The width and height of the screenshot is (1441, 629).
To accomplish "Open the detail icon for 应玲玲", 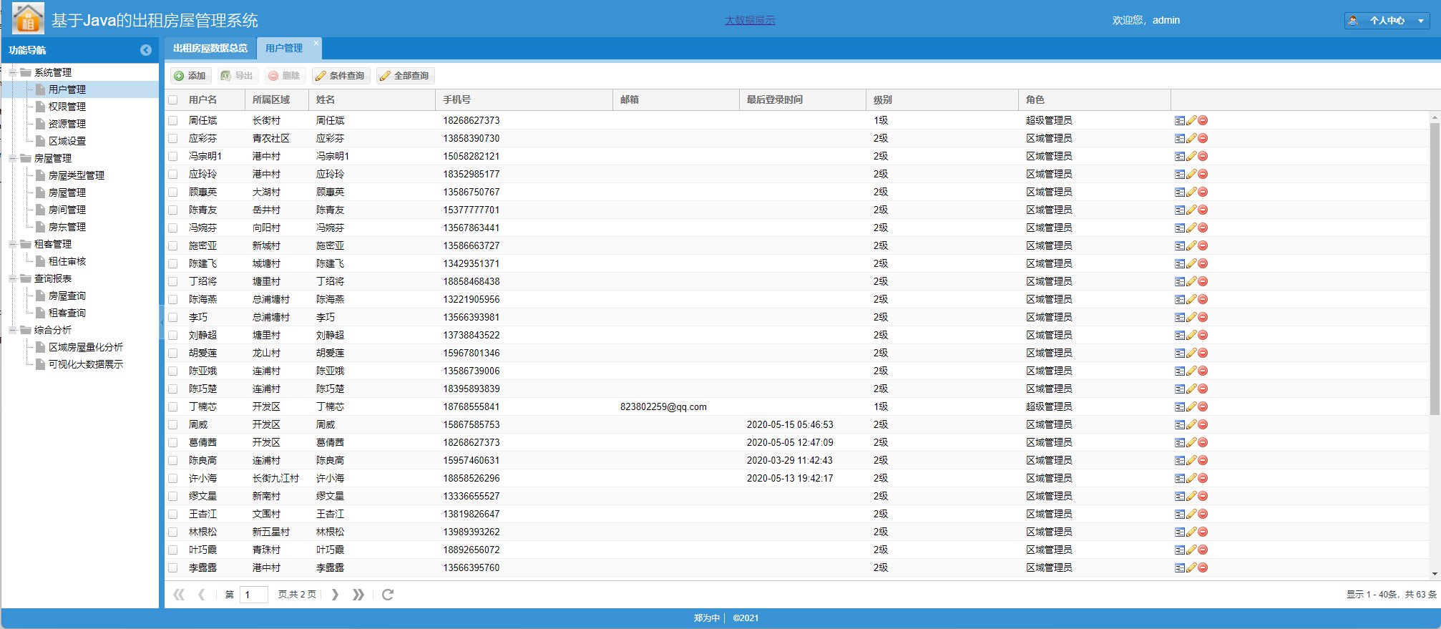I will click(x=1180, y=174).
